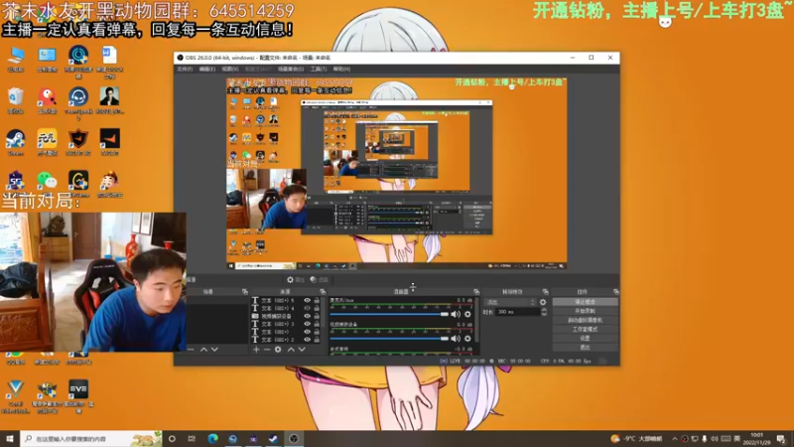Screen dimensions: 794x447
Task: Open the Control Panel desktop icon
Action: tap(47, 59)
